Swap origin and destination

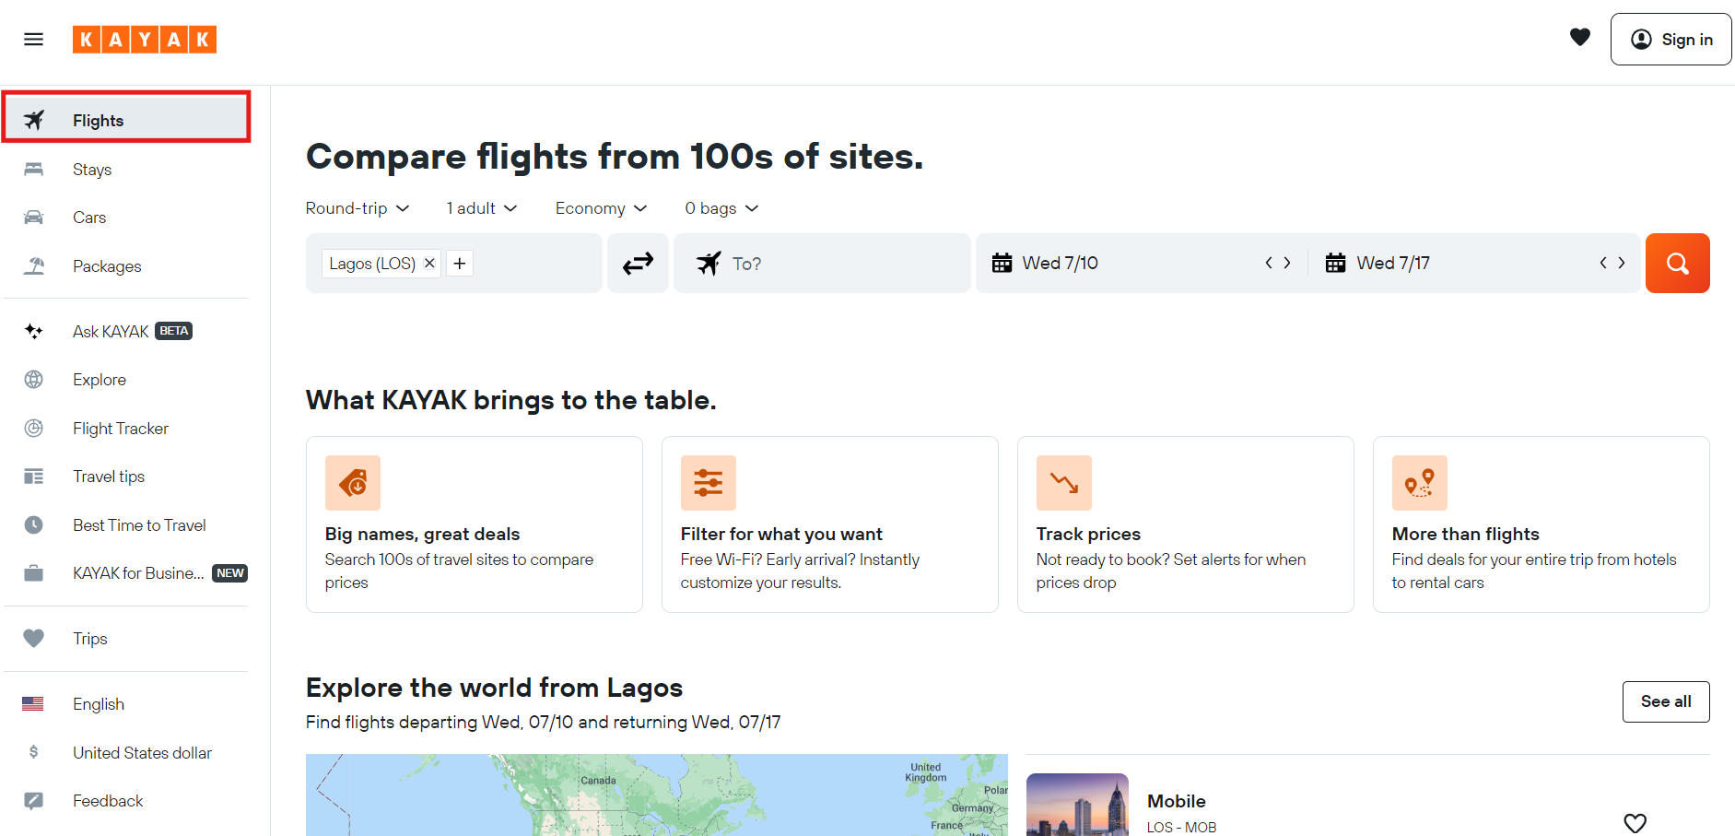pyautogui.click(x=638, y=264)
